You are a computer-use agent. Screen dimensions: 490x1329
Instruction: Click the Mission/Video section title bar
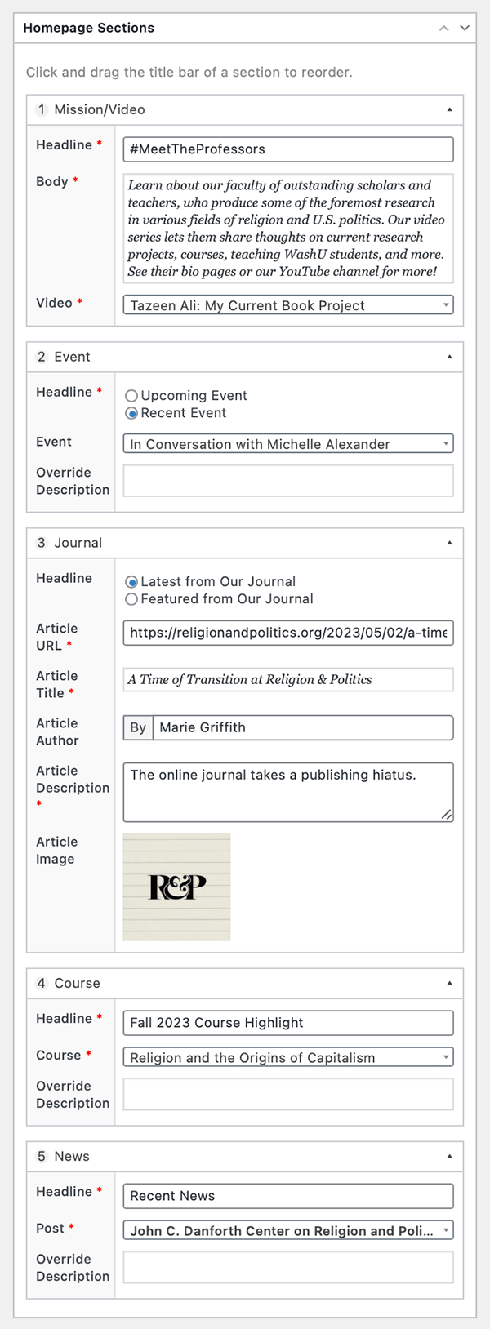coord(245,109)
